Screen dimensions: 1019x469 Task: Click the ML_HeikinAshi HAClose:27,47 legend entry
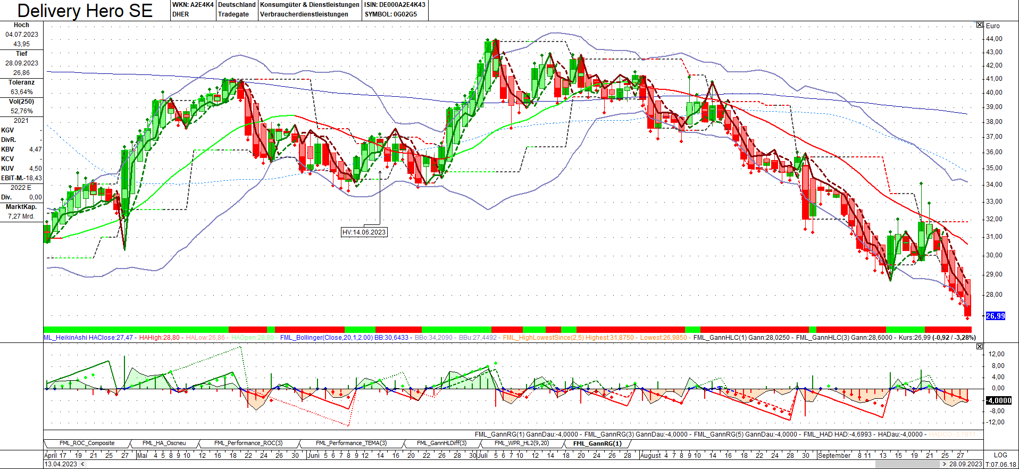point(88,338)
